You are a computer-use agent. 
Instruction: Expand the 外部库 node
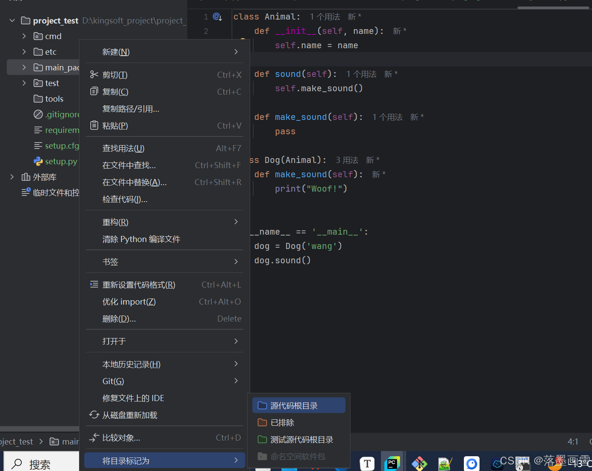point(12,177)
